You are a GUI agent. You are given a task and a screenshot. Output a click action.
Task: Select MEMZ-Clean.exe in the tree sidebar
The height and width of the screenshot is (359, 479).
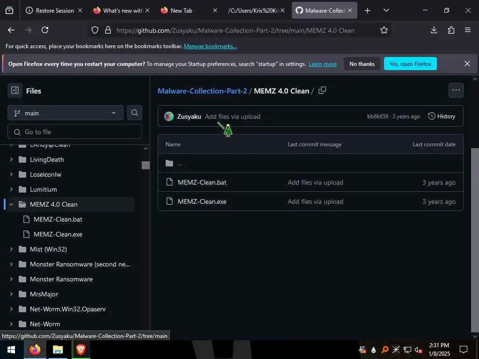pyautogui.click(x=58, y=235)
